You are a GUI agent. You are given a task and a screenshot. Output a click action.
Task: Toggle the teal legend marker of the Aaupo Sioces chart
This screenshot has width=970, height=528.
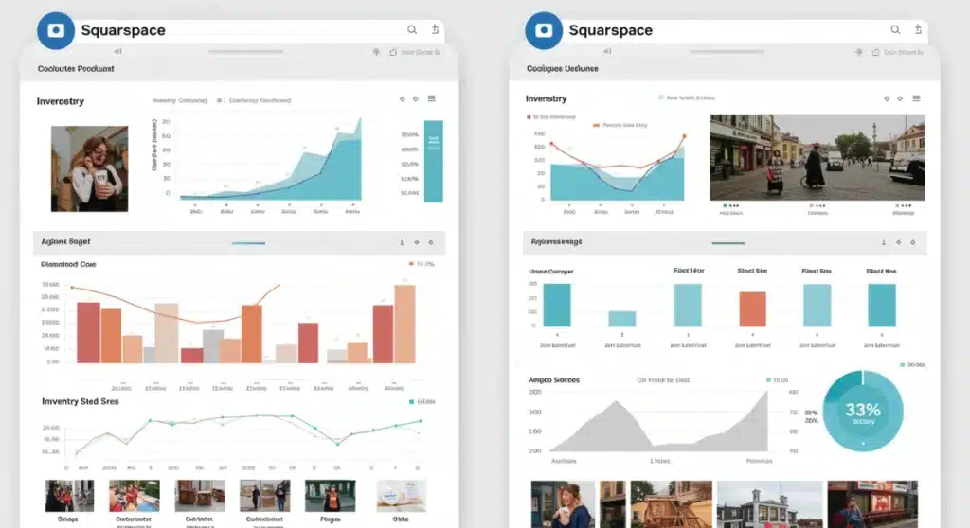pos(768,380)
